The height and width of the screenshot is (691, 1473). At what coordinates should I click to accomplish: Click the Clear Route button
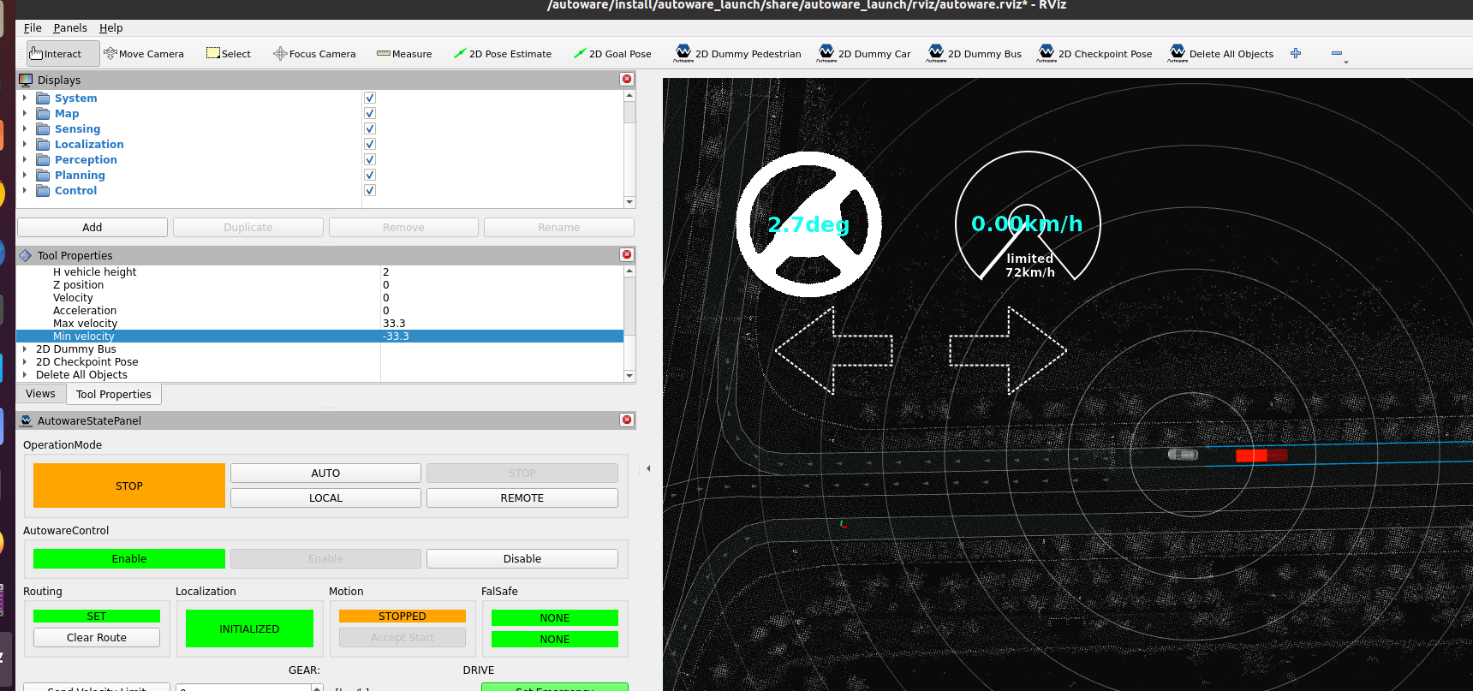click(97, 638)
